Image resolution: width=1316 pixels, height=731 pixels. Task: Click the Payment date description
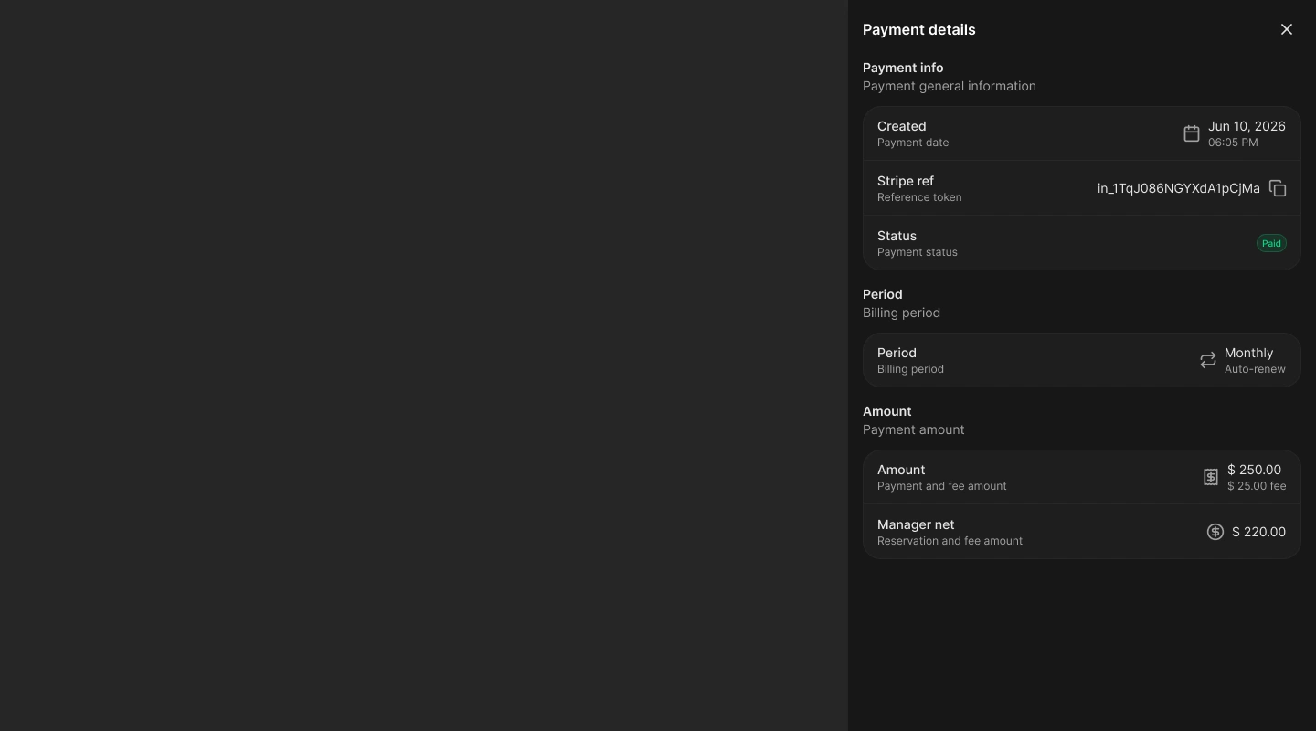click(x=913, y=143)
